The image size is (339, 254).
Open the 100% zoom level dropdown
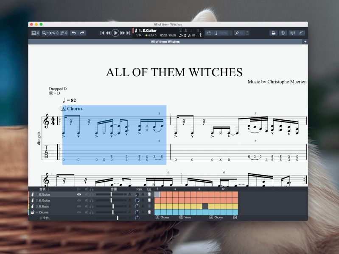pos(53,33)
